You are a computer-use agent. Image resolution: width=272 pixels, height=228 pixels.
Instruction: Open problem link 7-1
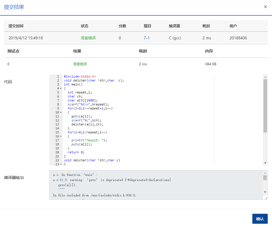tap(147, 38)
